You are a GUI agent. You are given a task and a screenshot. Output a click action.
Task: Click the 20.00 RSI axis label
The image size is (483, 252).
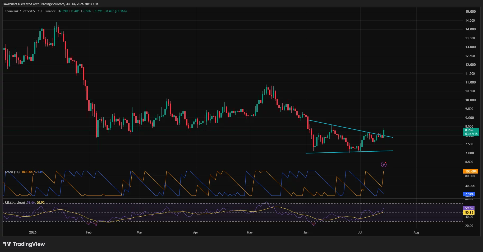pyautogui.click(x=469, y=226)
